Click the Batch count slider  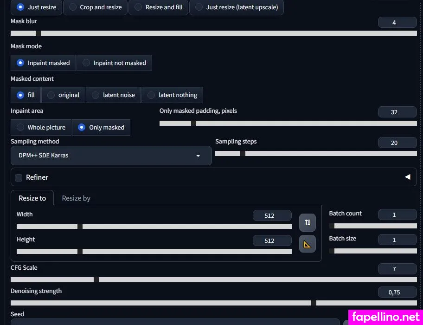373,226
